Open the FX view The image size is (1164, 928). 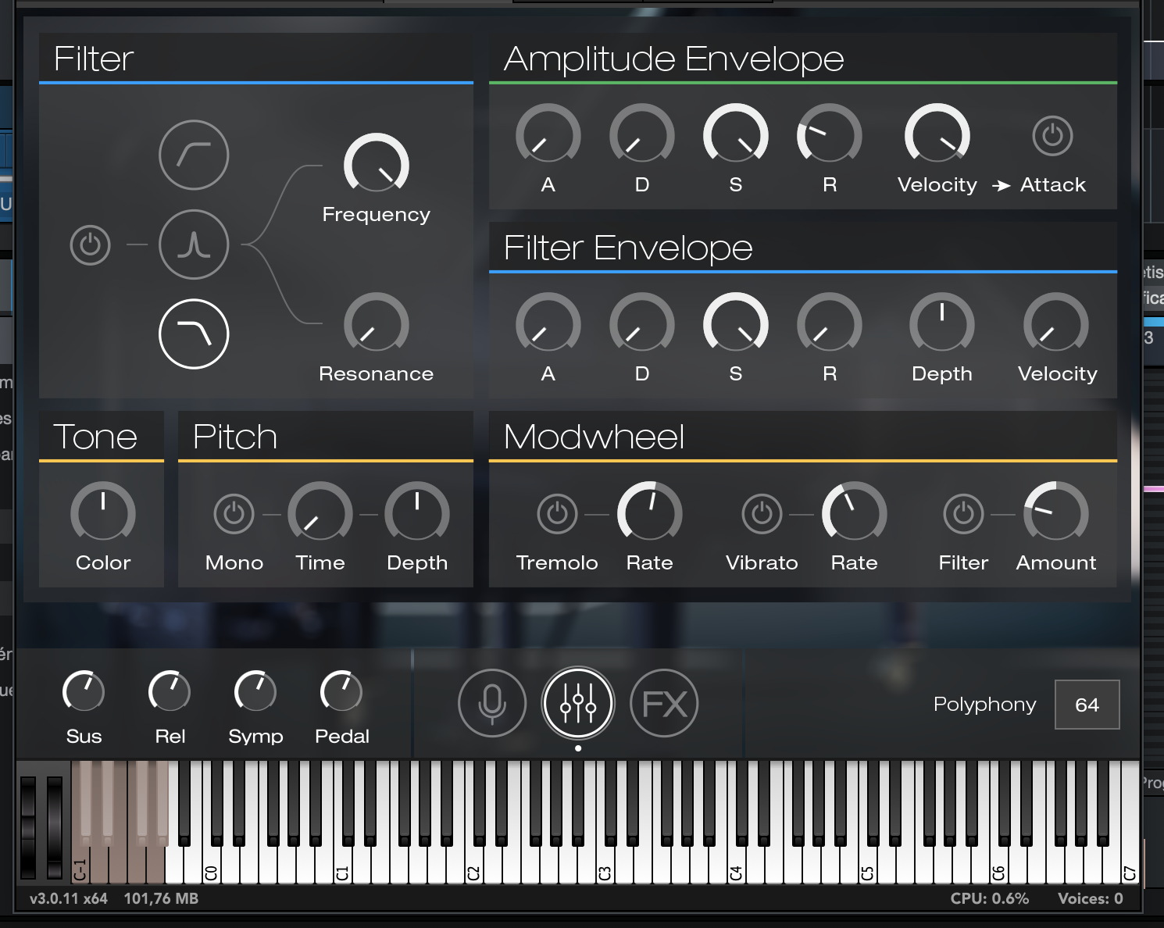point(664,703)
